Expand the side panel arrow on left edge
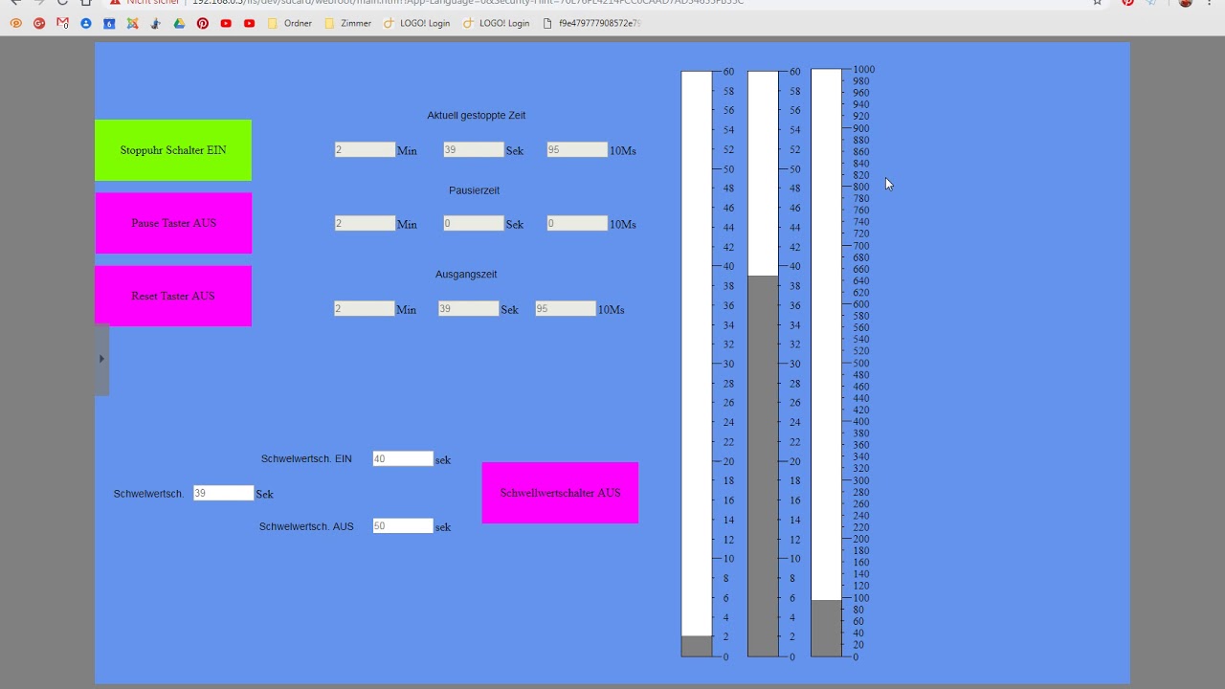 tap(101, 359)
